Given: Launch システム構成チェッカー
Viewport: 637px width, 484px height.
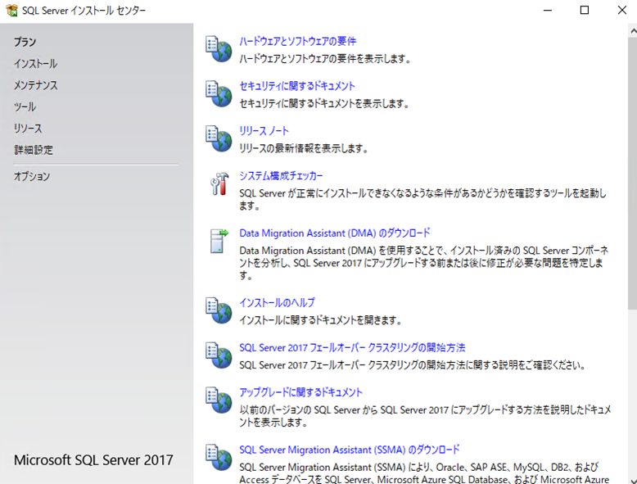Looking at the screenshot, I should (x=281, y=175).
